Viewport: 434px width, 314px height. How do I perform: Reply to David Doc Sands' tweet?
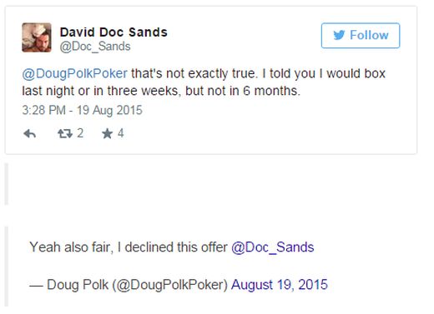pos(30,134)
